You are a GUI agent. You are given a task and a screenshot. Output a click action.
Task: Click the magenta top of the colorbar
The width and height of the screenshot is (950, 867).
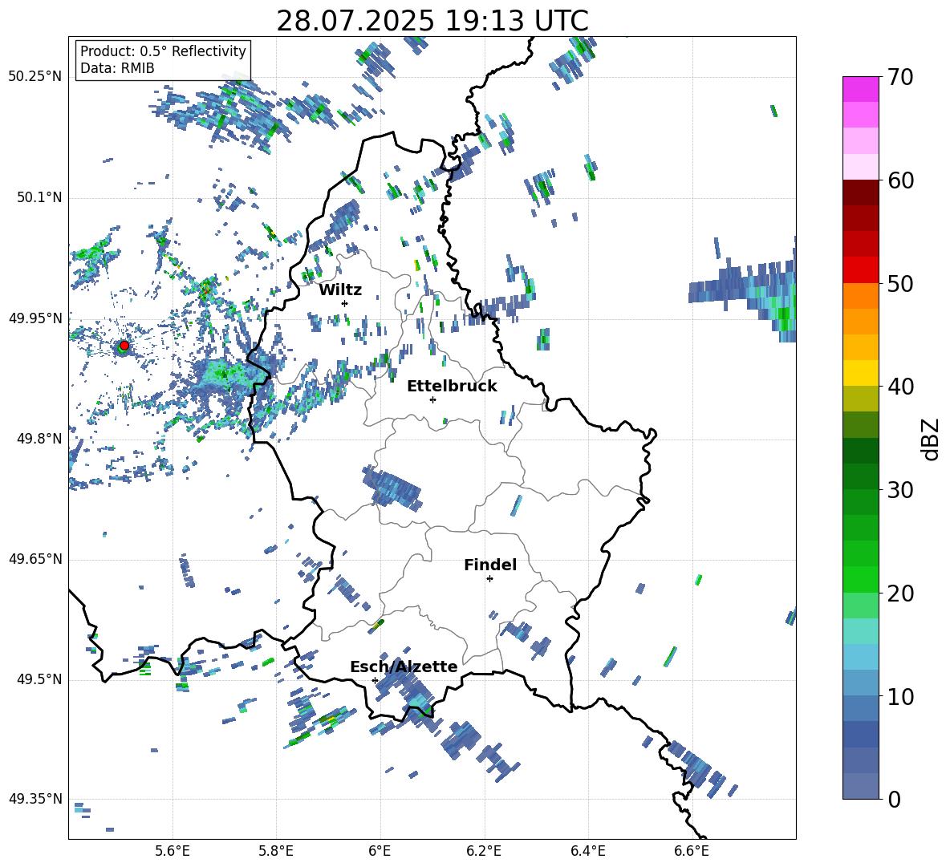860,89
